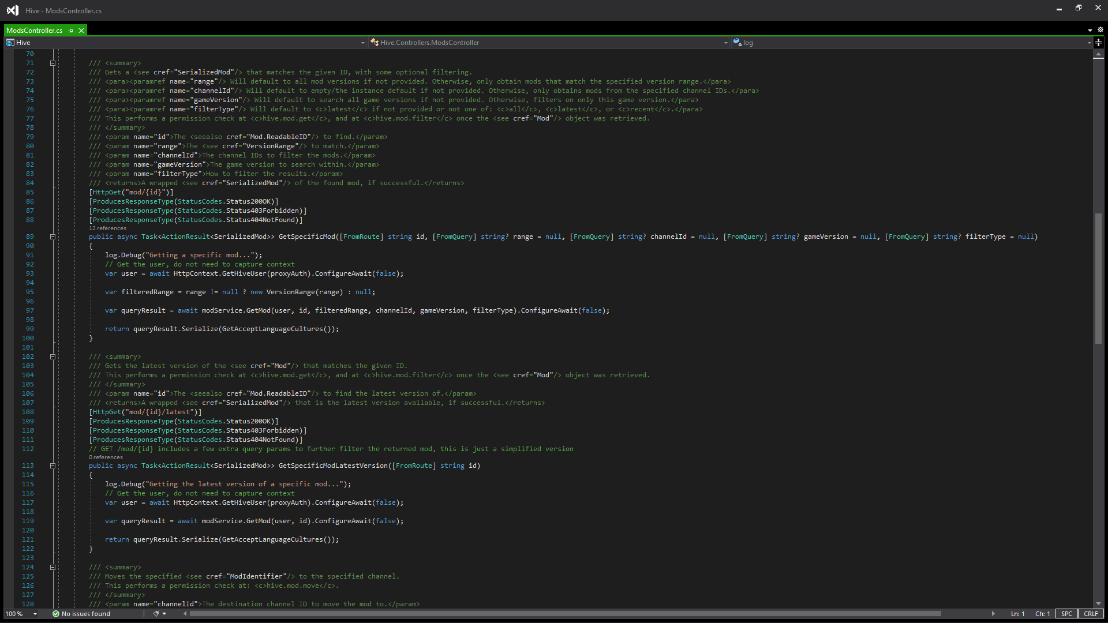Open tab settings gear icon

click(x=1100, y=30)
